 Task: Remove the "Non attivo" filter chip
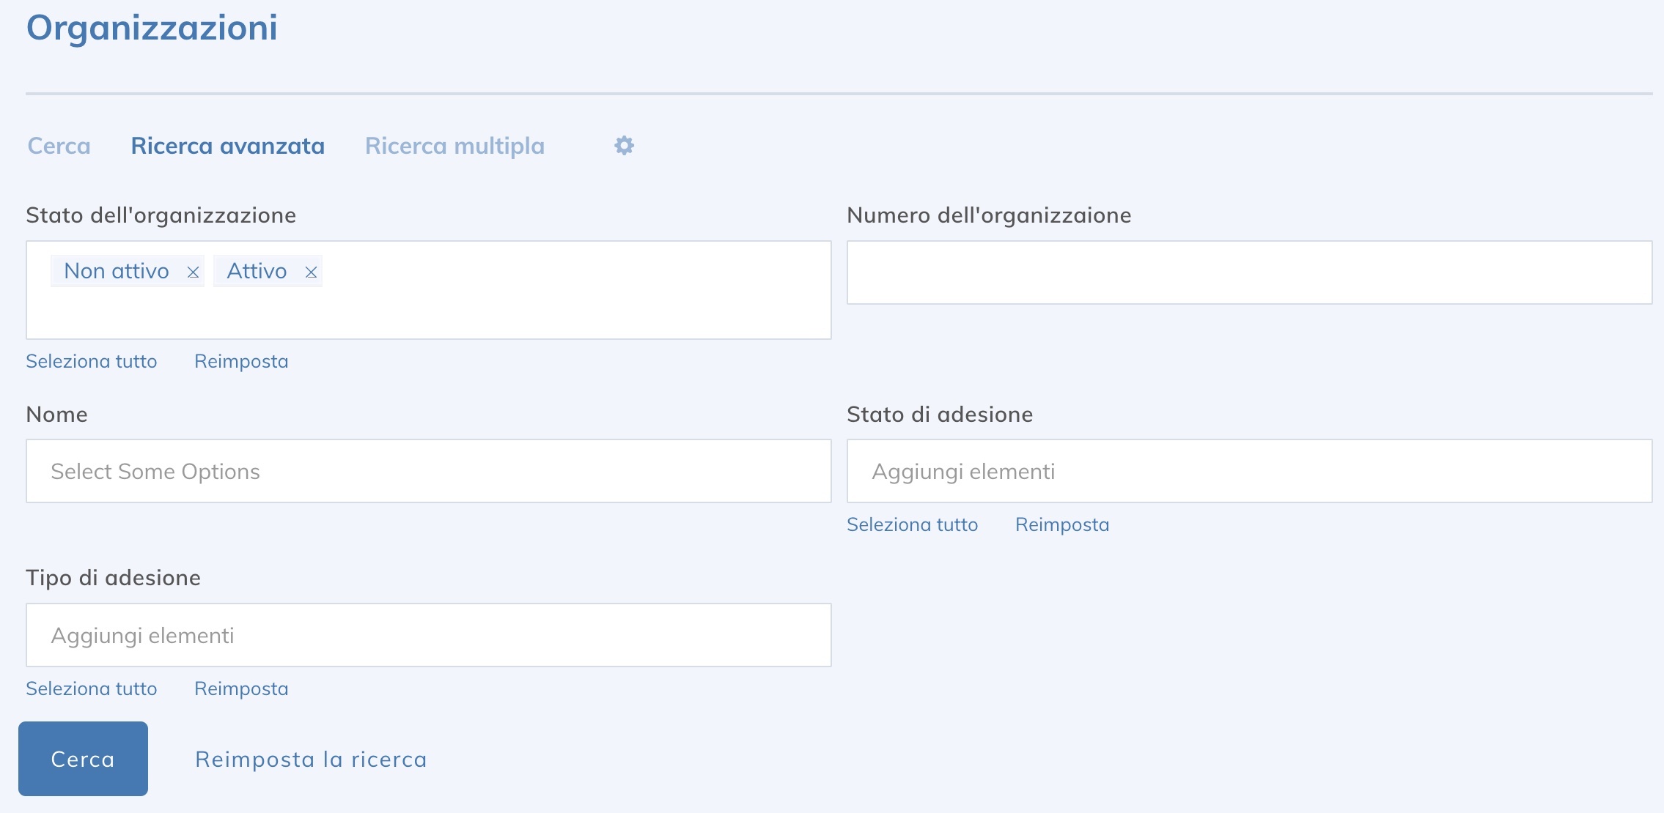(193, 272)
